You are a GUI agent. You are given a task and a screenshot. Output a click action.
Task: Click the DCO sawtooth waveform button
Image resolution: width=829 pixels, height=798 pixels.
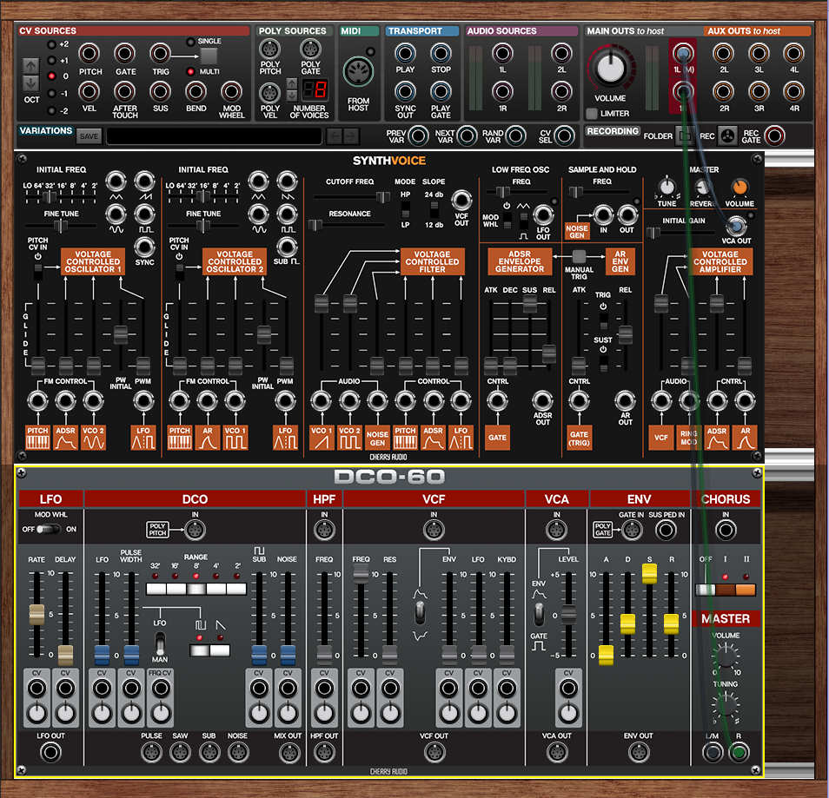[x=220, y=650]
